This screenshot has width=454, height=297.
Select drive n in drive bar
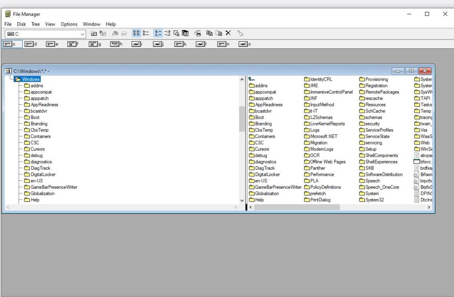pyautogui.click(x=223, y=44)
